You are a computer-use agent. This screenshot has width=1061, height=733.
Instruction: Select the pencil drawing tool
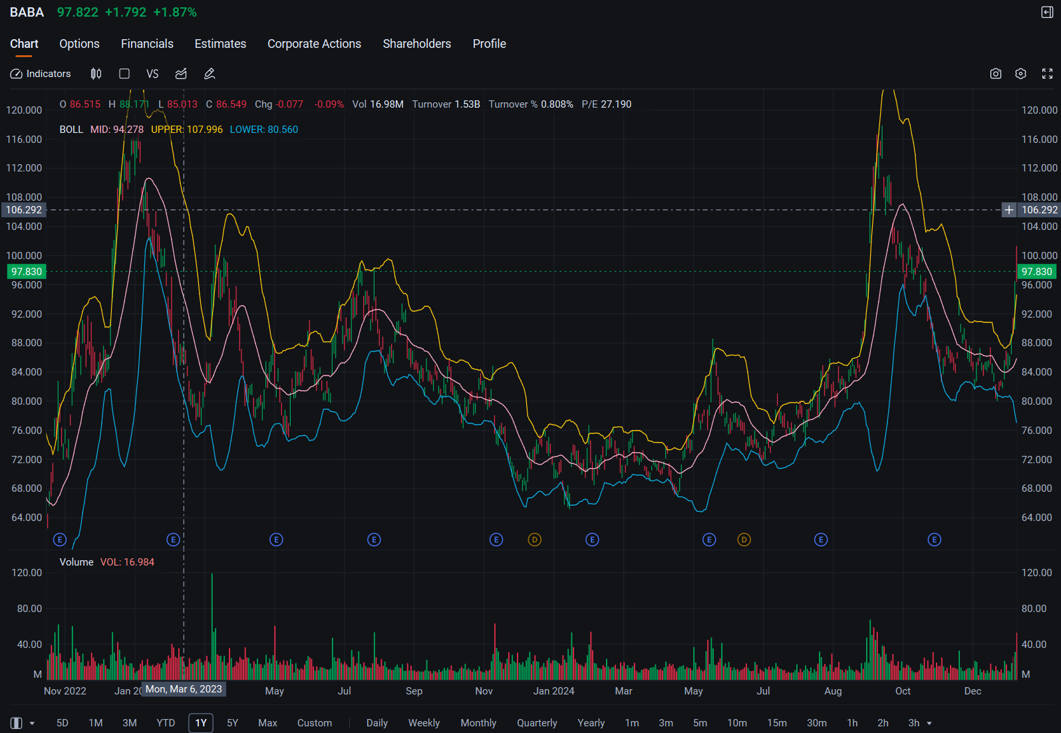210,74
